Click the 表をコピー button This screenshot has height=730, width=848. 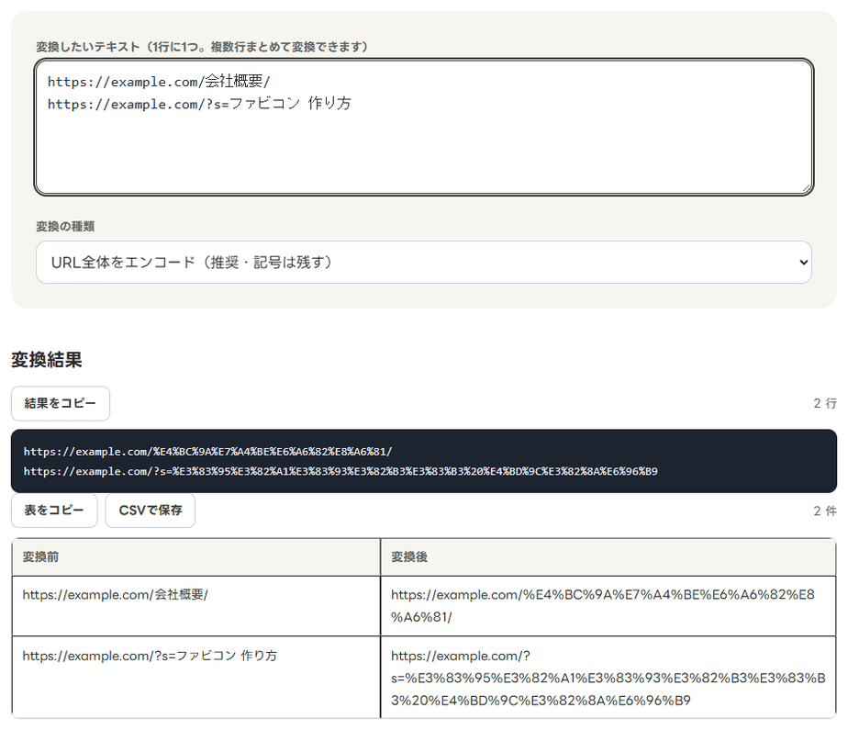[54, 510]
